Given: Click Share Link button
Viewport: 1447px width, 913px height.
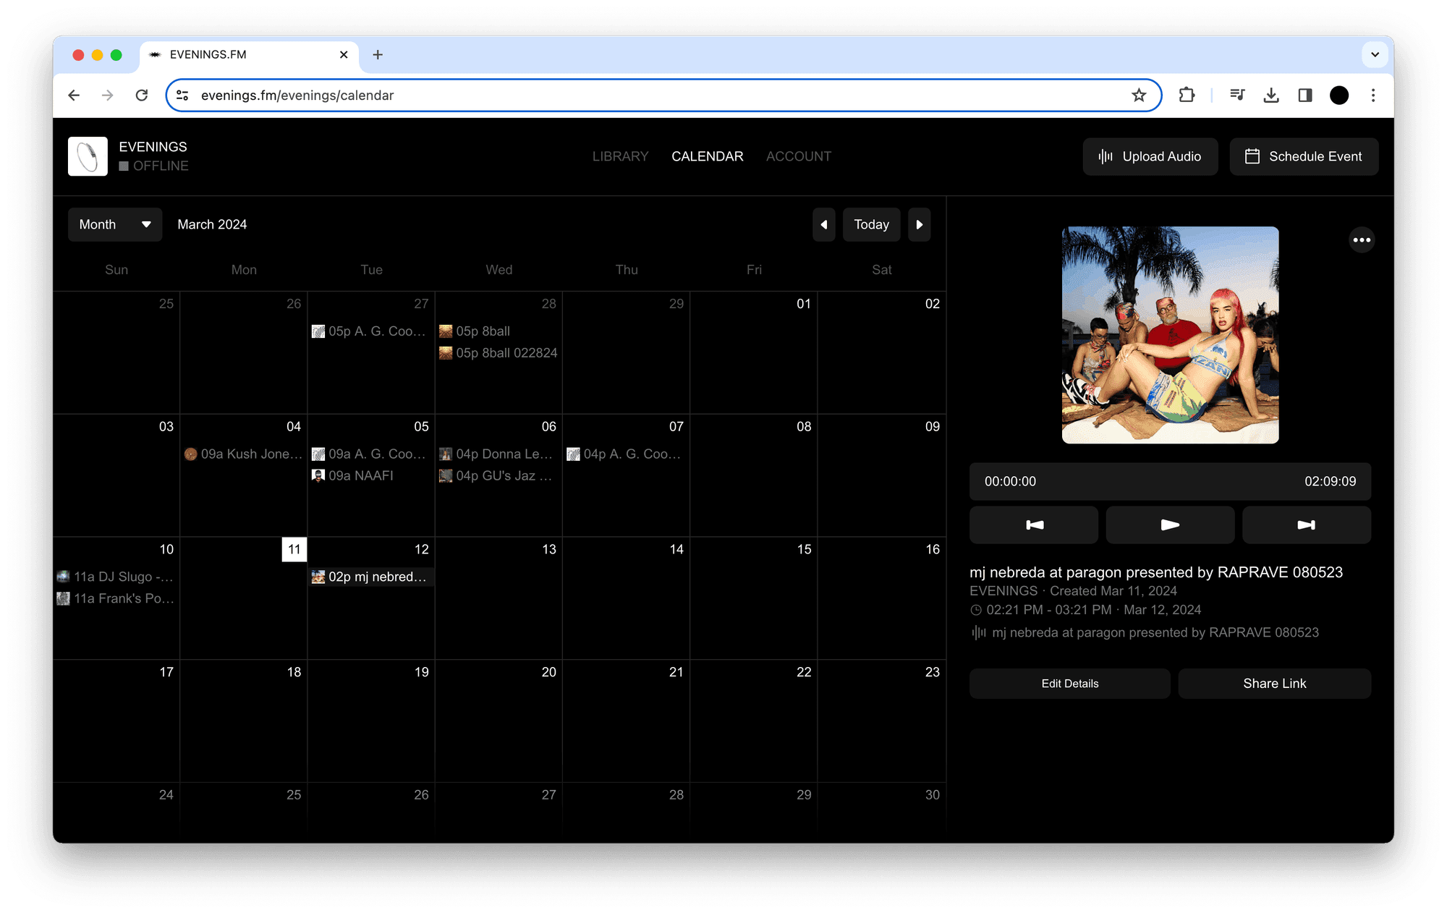Looking at the screenshot, I should point(1274,684).
